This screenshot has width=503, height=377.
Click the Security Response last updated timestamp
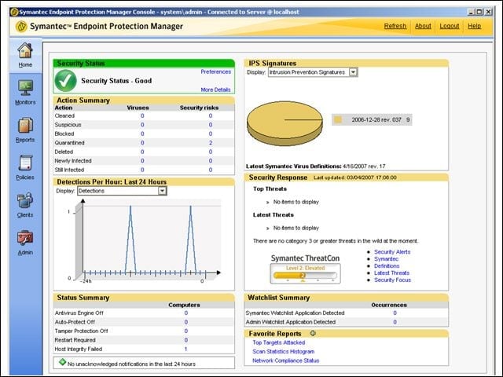click(x=354, y=178)
